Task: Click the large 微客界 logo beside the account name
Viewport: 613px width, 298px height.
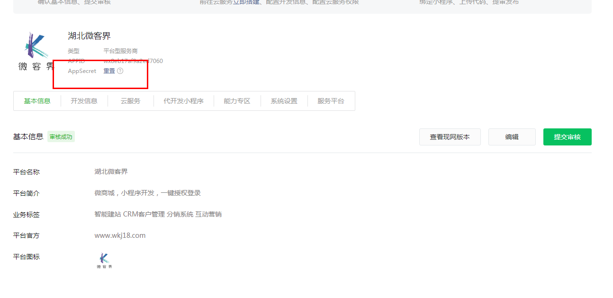Action: pyautogui.click(x=36, y=51)
